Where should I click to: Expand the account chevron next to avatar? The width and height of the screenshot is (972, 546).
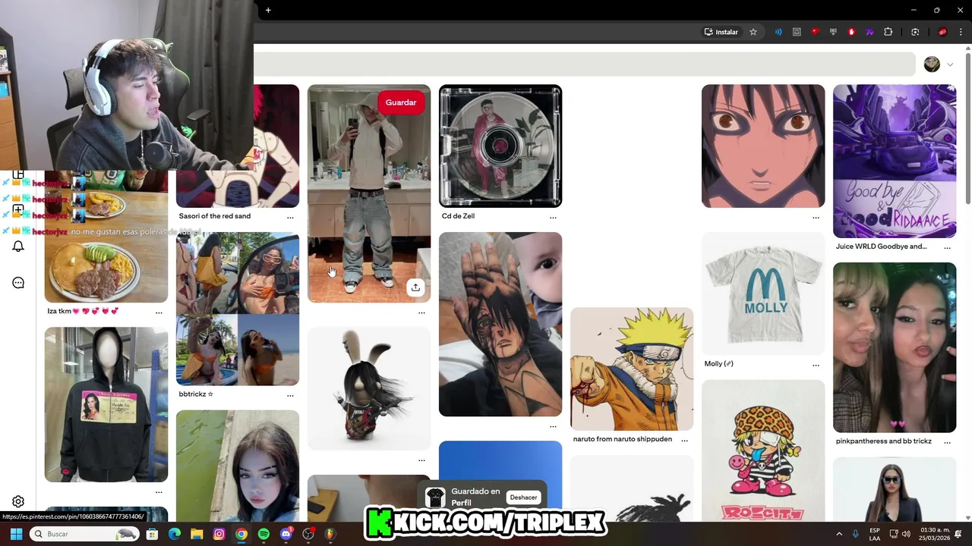(950, 64)
